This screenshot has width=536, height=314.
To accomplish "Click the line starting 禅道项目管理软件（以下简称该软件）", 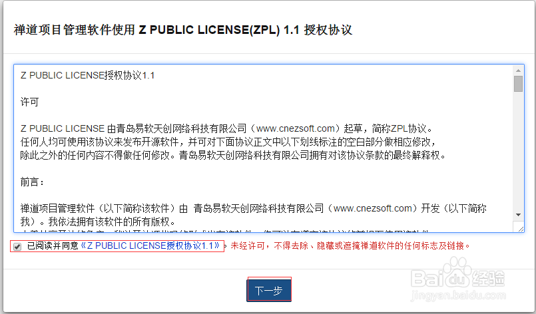I will point(253,208).
